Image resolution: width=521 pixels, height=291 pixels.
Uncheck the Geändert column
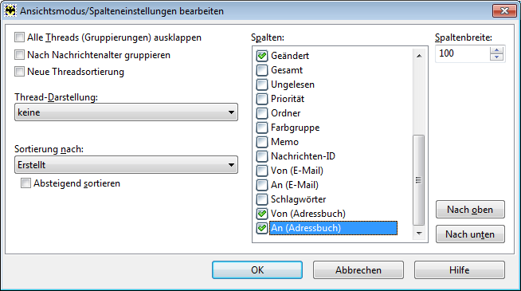click(262, 56)
